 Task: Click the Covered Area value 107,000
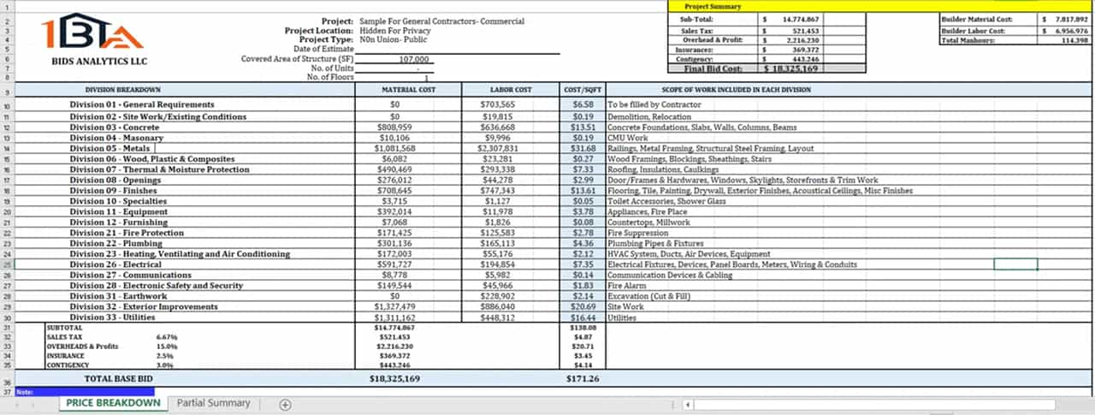tap(414, 60)
